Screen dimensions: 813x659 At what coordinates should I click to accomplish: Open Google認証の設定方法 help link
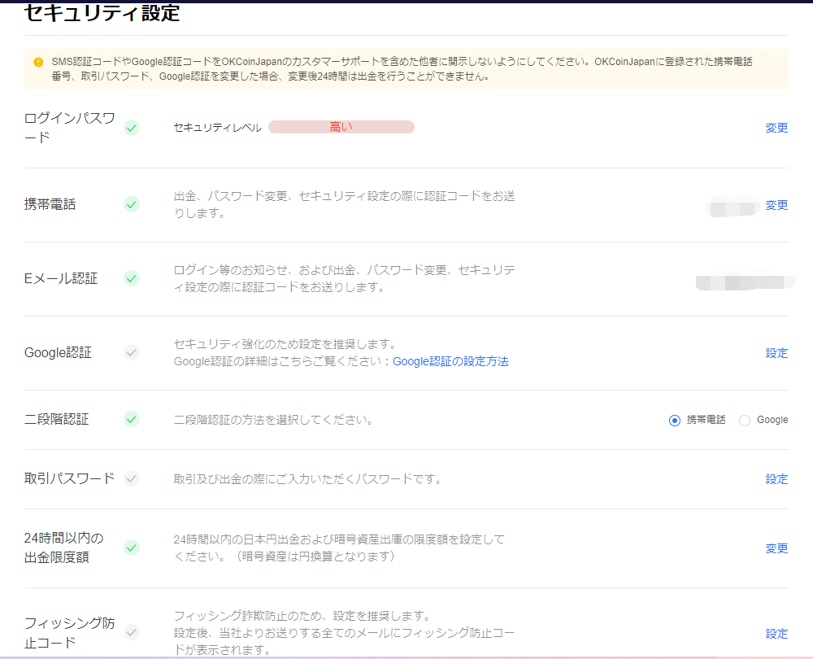click(x=450, y=362)
